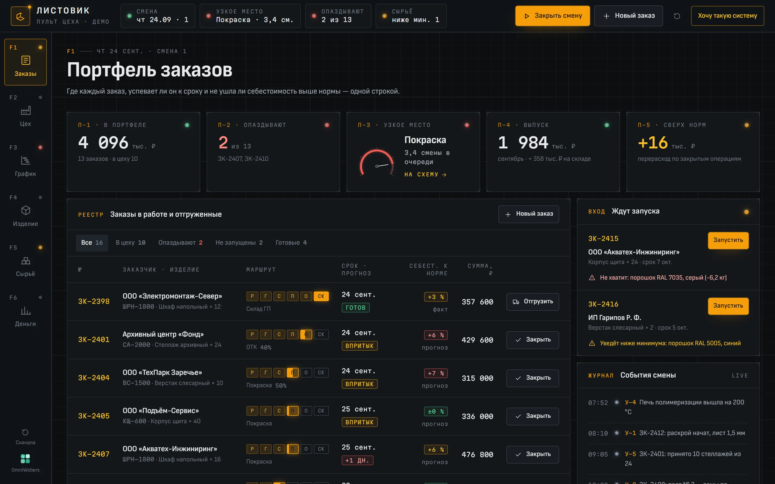The width and height of the screenshot is (775, 484).
Task: Click Хочу такую систему button
Action: click(x=727, y=16)
